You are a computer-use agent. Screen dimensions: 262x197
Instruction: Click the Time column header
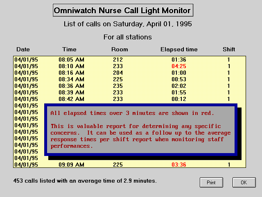[x=69, y=50]
